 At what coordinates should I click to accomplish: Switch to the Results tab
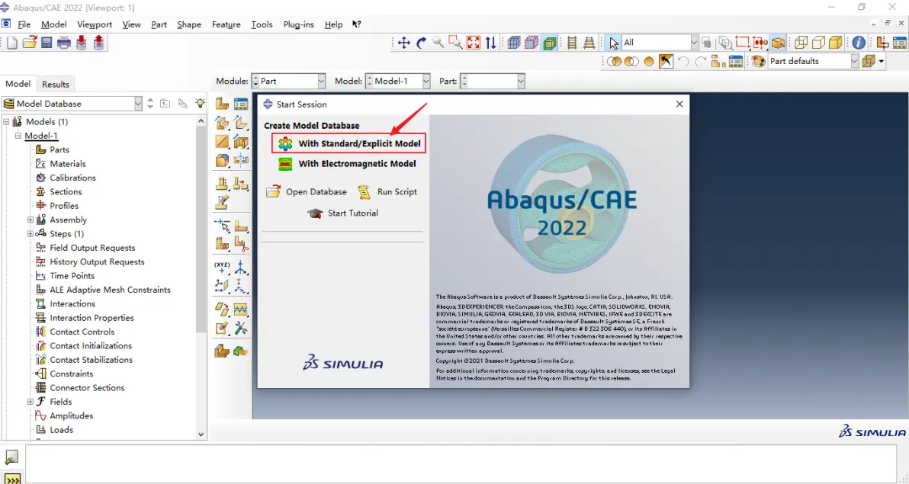coord(56,84)
